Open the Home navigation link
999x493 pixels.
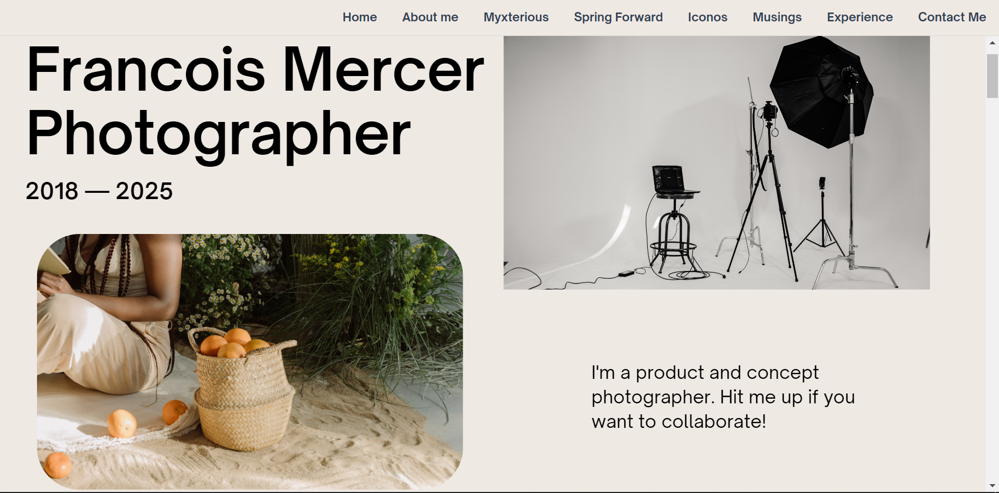click(360, 17)
